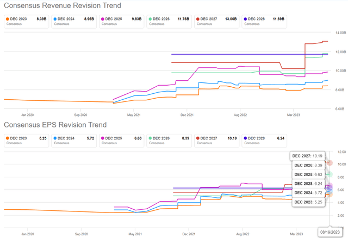Toggle the DEC 2023 EPS legend card
The width and height of the screenshot is (348, 238).
(27, 140)
